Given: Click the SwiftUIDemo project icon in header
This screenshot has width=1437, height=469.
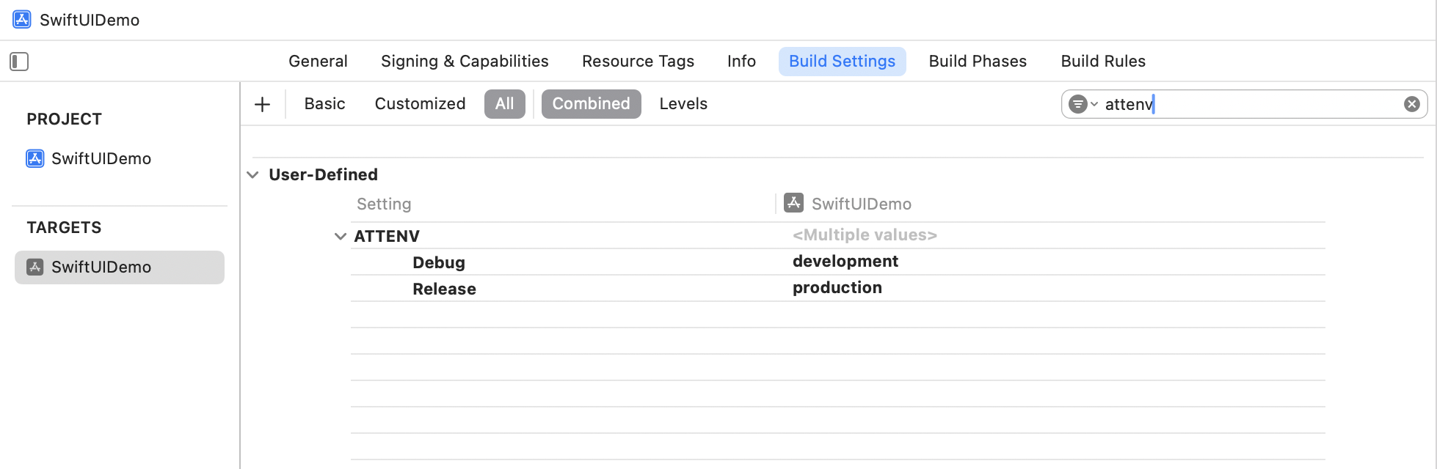Looking at the screenshot, I should (22, 20).
